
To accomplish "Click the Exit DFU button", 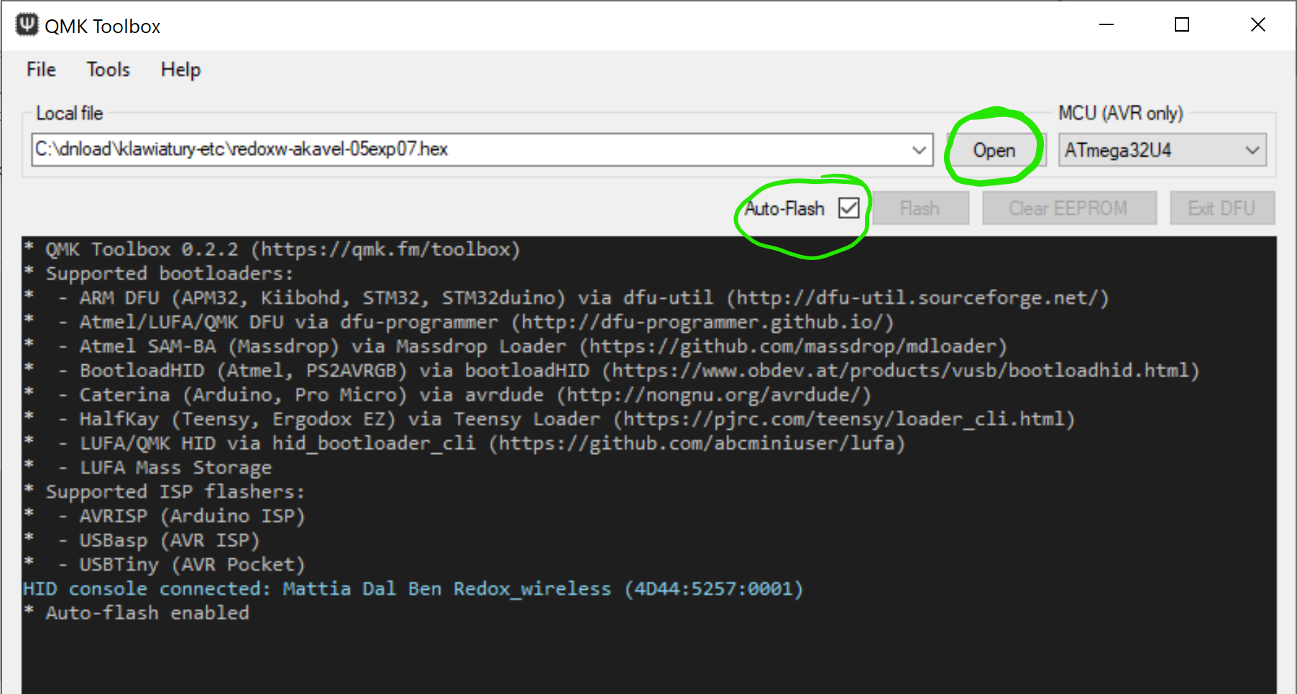I will [1222, 208].
